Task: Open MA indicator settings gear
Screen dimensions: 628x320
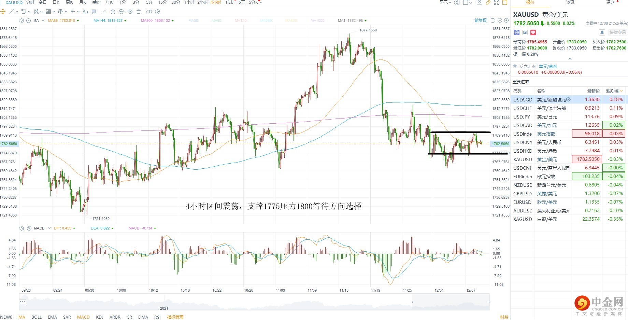Action: point(22,20)
